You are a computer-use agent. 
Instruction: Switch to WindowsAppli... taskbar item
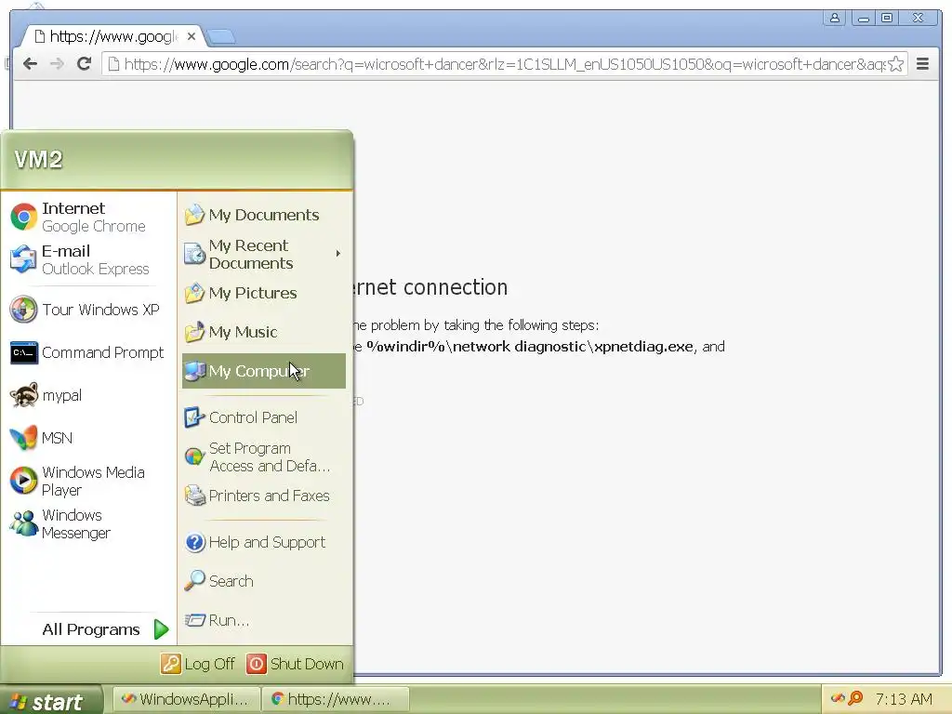point(187,699)
